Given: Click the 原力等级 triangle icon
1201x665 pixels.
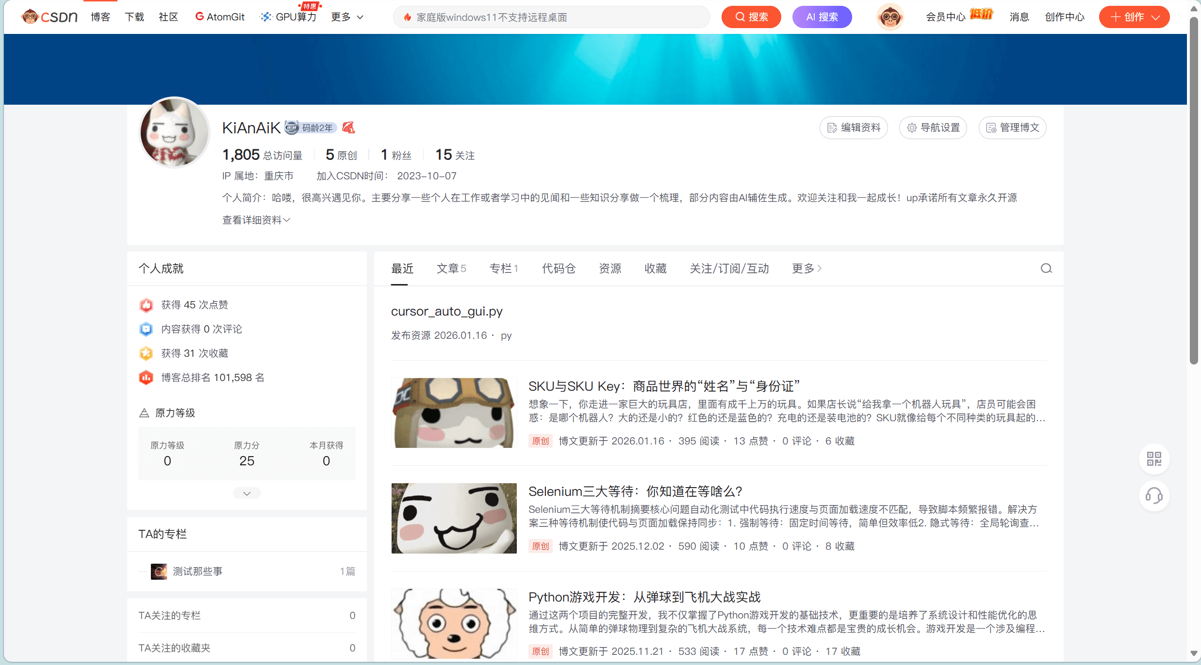Looking at the screenshot, I should [144, 413].
